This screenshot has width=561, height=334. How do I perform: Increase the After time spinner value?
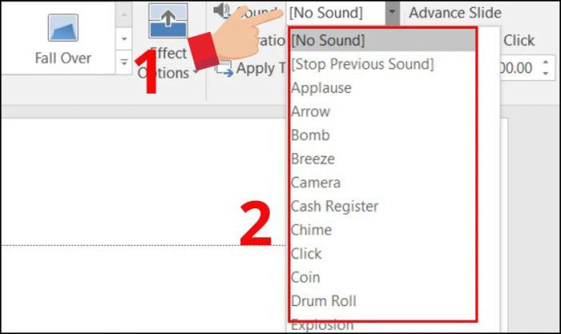pos(546,62)
